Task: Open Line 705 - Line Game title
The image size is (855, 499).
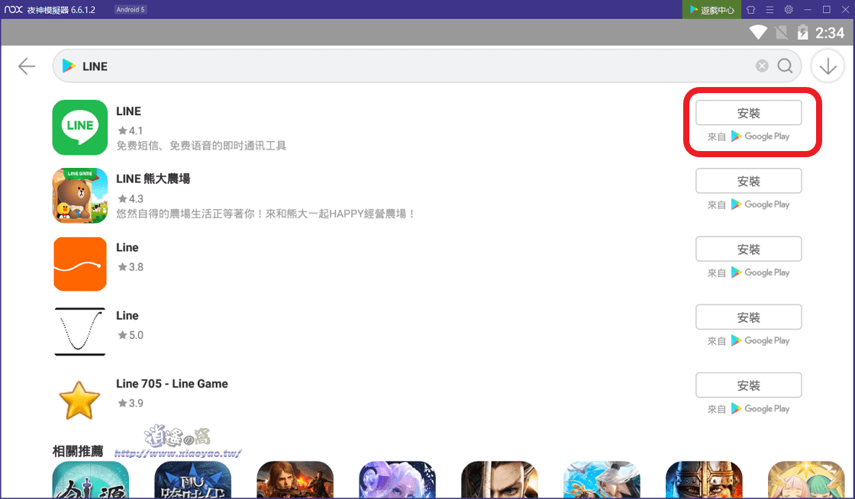Action: pos(172,384)
